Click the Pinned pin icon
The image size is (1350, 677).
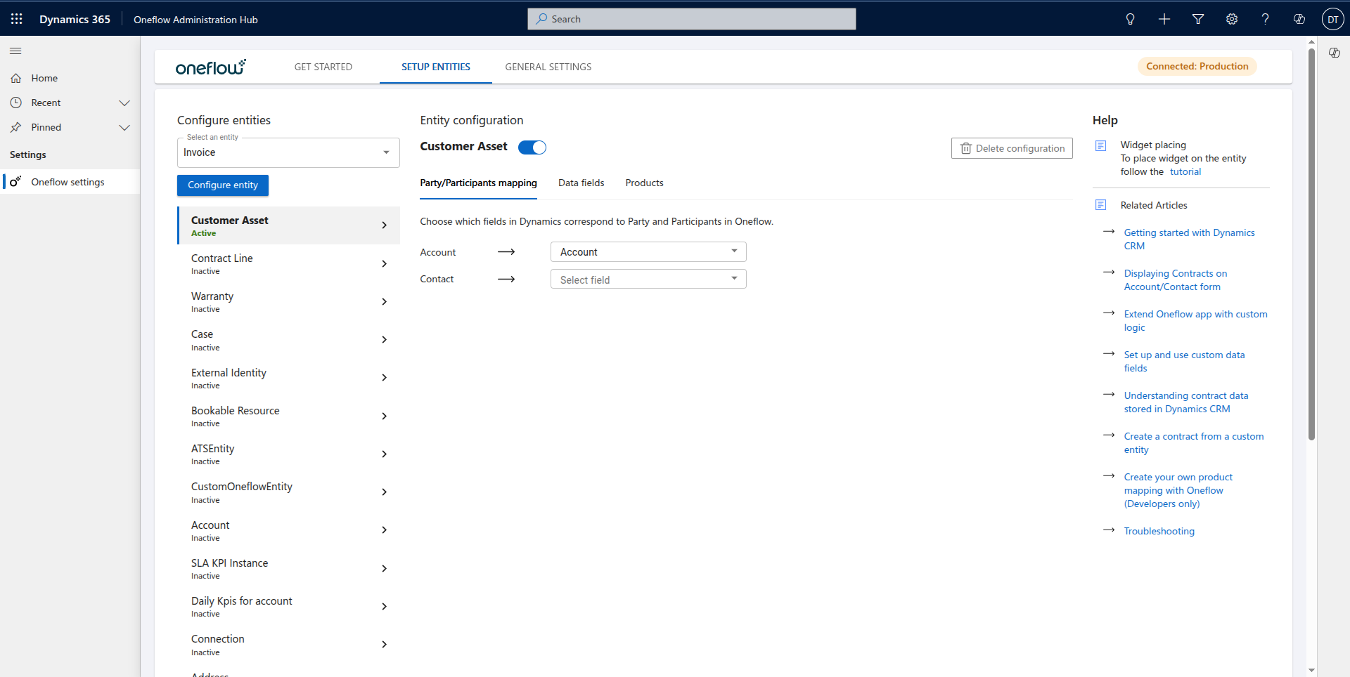[15, 127]
